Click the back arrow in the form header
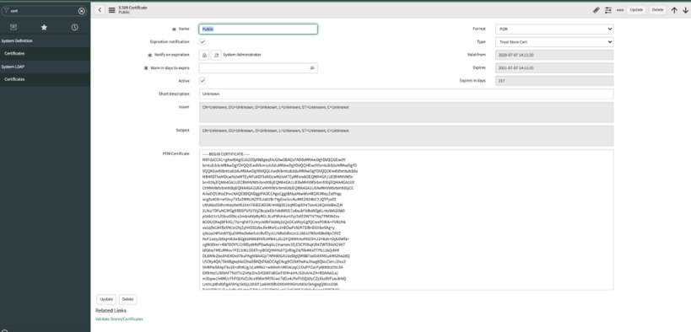 100,9
